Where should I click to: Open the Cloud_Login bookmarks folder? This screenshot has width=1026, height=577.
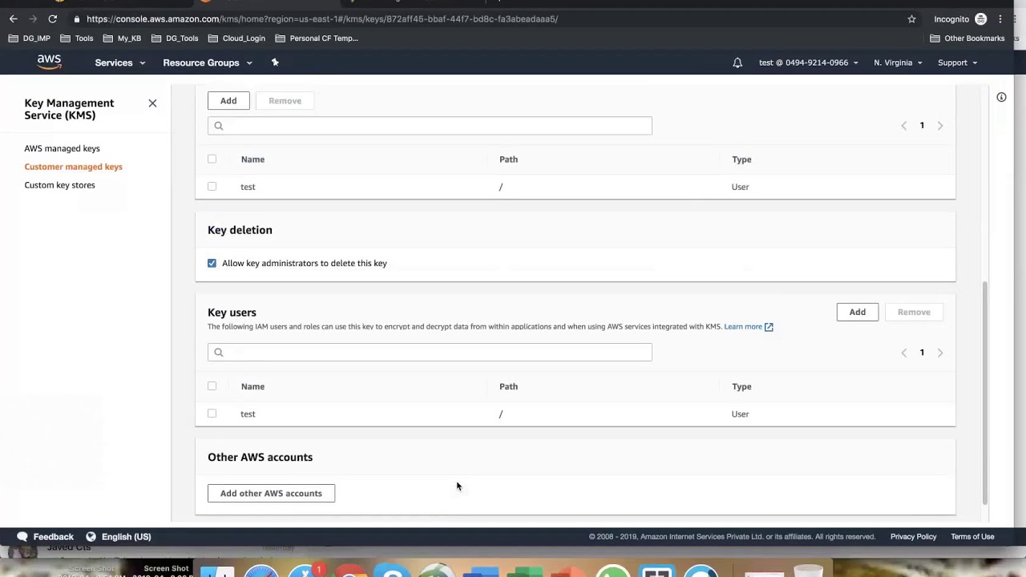[236, 38]
